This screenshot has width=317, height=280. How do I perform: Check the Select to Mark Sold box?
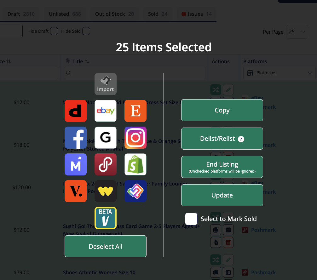point(191,219)
